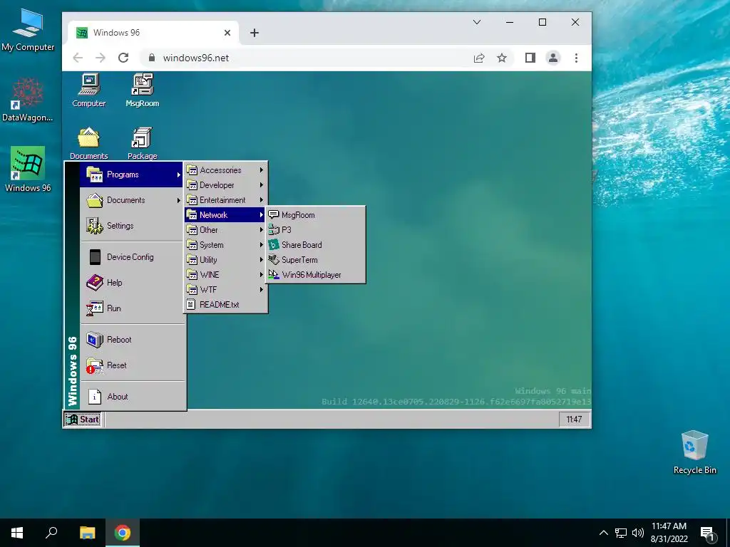Select the Network program folder
This screenshot has height=547, width=730.
click(x=225, y=215)
